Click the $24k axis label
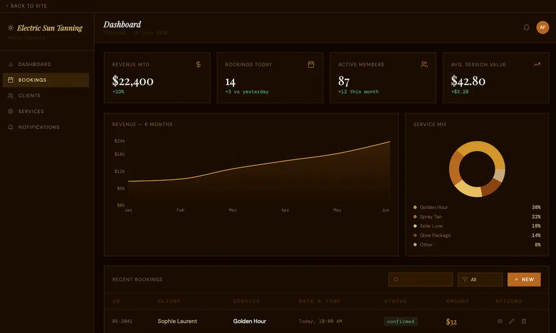The width and height of the screenshot is (556, 333). pyautogui.click(x=120, y=141)
